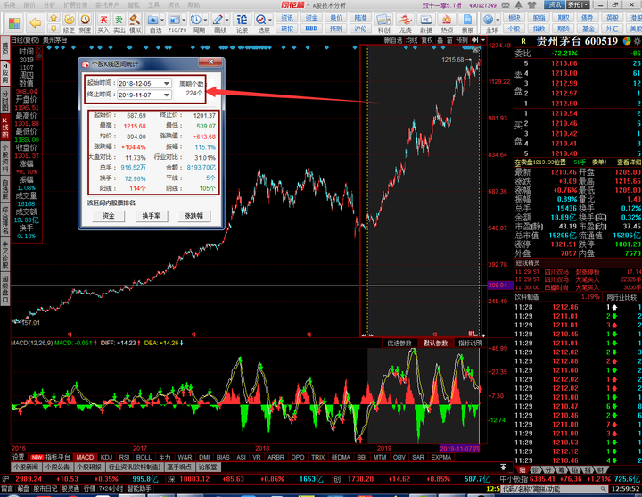
Task: Switch to the RSI indicator tab
Action: pyautogui.click(x=124, y=457)
